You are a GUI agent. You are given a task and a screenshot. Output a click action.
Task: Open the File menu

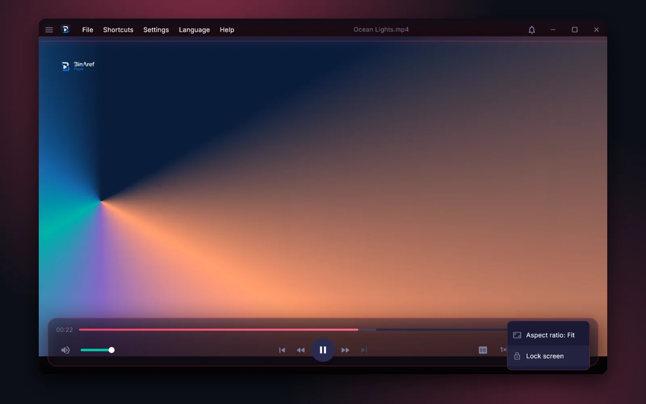click(88, 30)
